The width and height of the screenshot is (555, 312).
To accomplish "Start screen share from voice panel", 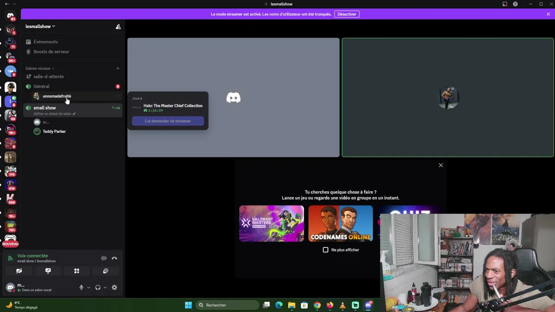I will tap(48, 271).
